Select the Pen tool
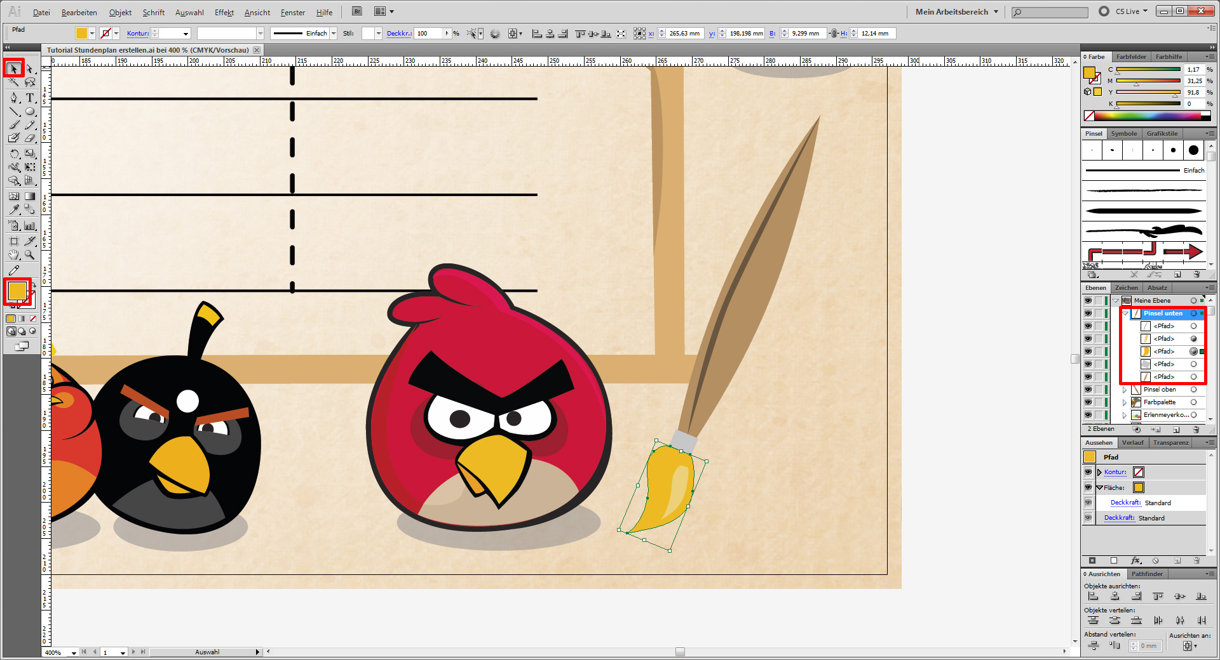Viewport: 1220px width, 660px height. [14, 98]
